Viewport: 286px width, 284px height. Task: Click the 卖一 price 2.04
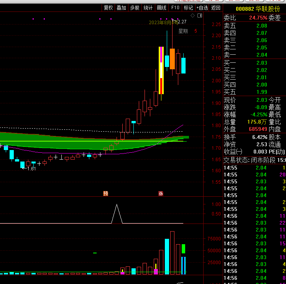262,55
